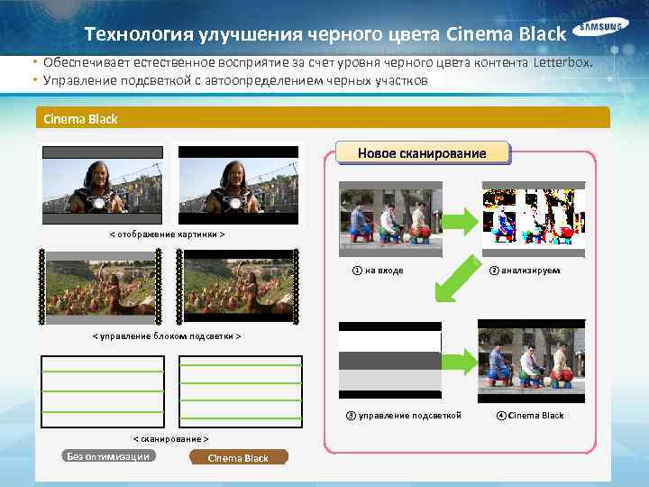Click the bullet text mentioning Letterbox

click(x=318, y=62)
